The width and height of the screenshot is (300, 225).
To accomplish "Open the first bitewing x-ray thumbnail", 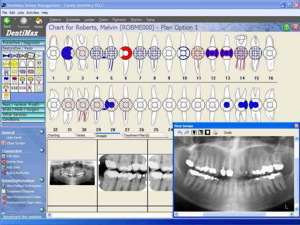I will click(x=123, y=173).
